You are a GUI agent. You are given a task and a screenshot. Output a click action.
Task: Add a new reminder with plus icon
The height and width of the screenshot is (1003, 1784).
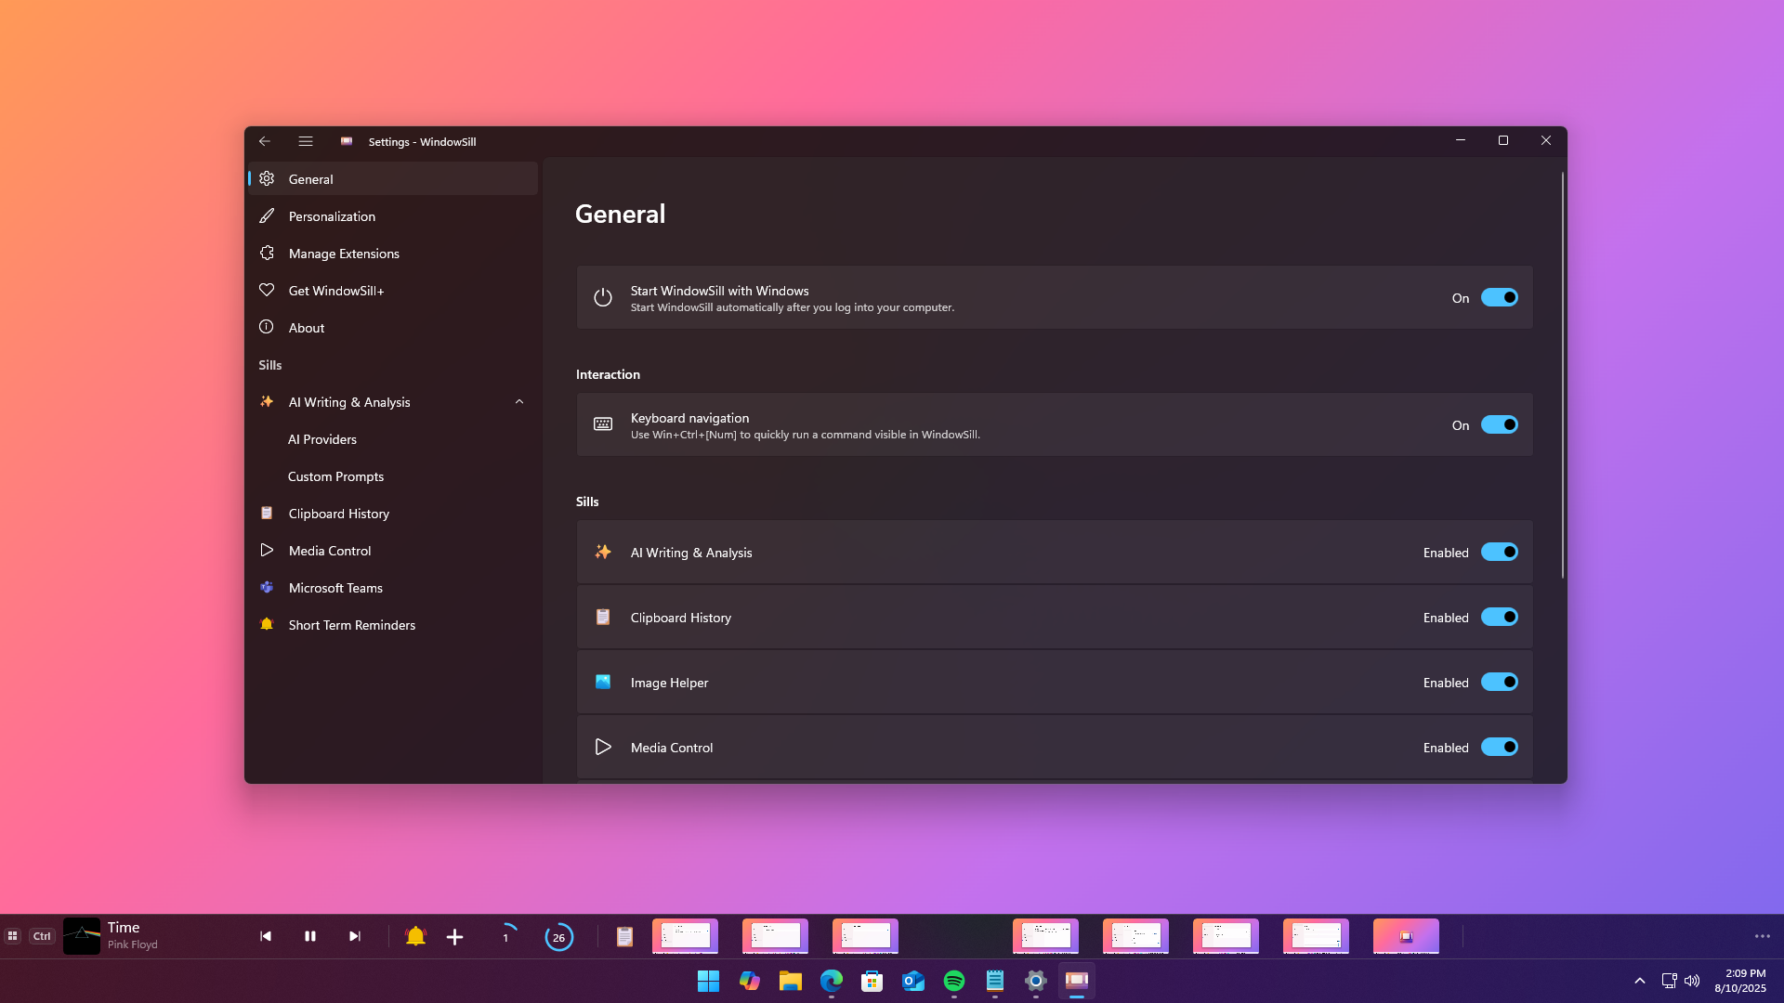coord(454,937)
